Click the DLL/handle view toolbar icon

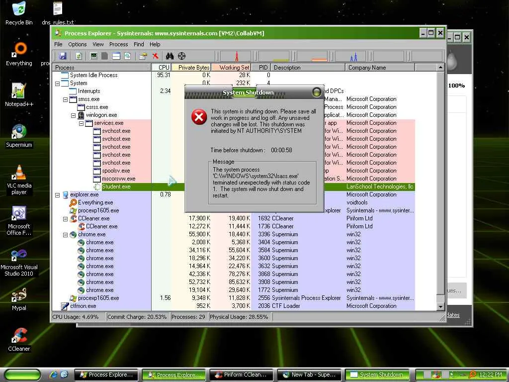coord(128,56)
